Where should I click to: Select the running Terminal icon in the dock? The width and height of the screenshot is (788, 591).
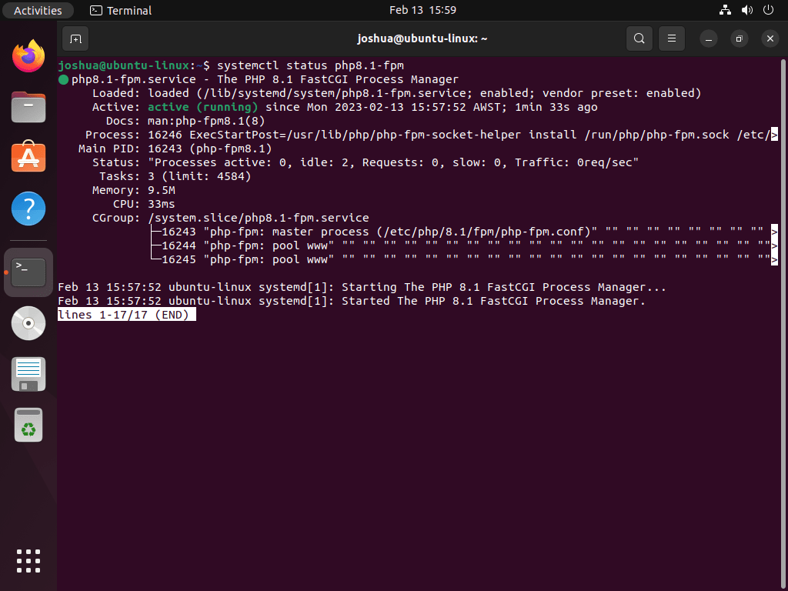pyautogui.click(x=28, y=272)
